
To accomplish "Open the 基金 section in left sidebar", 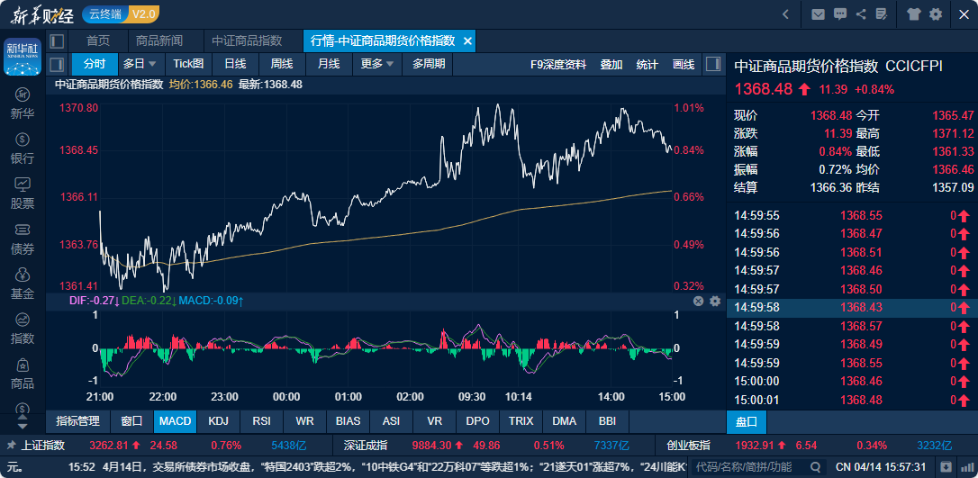I will (x=23, y=284).
